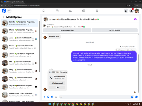Click the address bar URL
The height and width of the screenshot is (106, 142).
coord(27,6)
